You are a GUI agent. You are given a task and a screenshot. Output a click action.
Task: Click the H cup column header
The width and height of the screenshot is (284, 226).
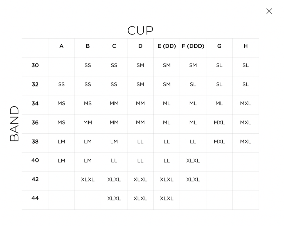tap(245, 46)
